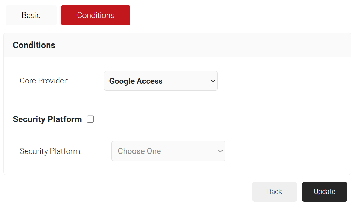This screenshot has width=355, height=207.
Task: Click the gray Conditions panel header bar
Action: [x=207, y=45]
